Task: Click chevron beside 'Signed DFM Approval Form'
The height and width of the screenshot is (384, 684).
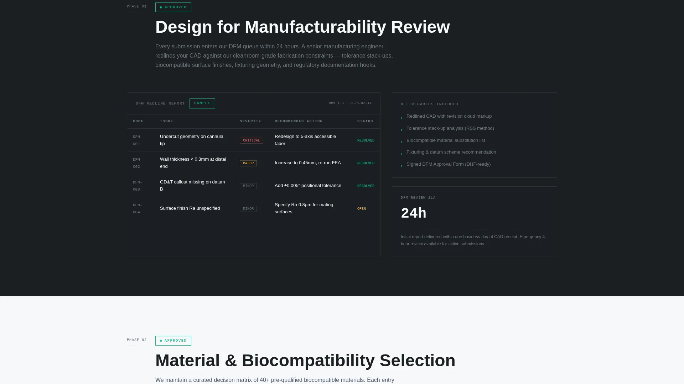Action: pos(401,166)
